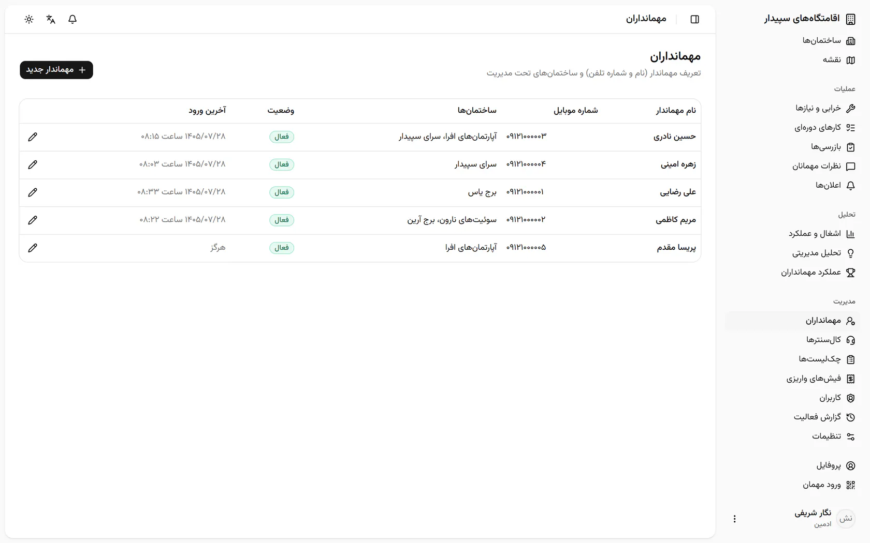Open اشغال و عملکرد analytics page
This screenshot has width=870, height=543.
(792, 234)
